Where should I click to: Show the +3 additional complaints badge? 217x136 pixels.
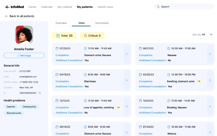pyautogui.click(x=199, y=81)
